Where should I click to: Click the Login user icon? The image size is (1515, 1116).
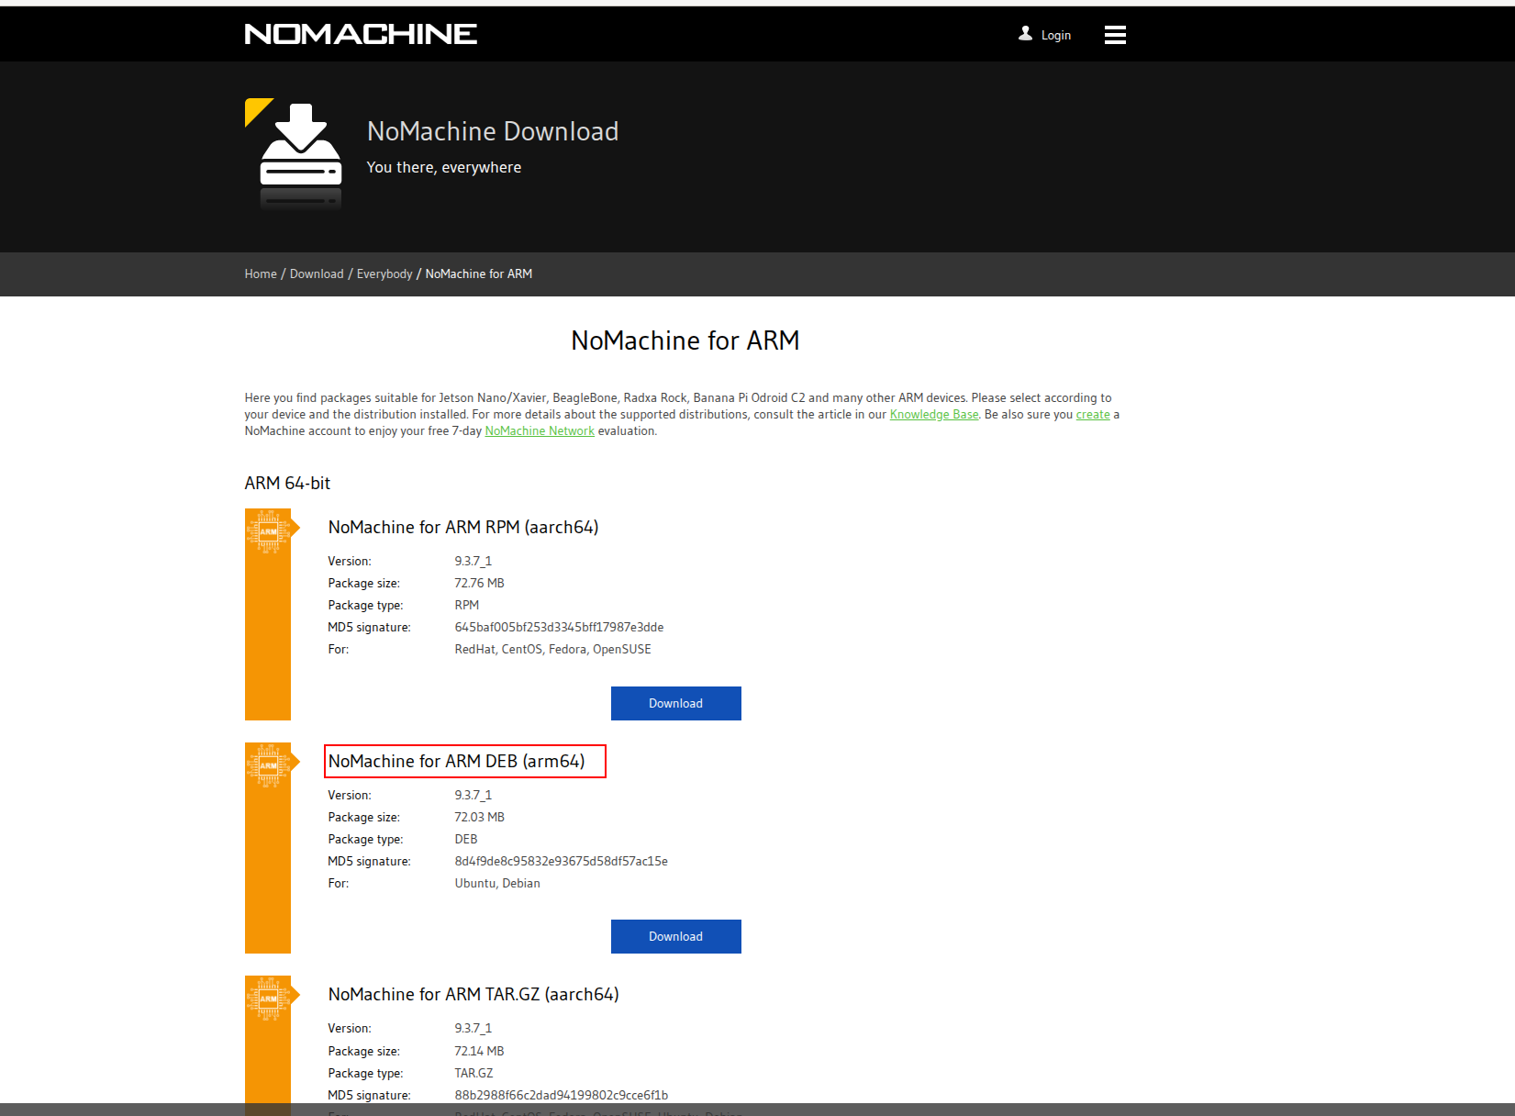pos(1025,33)
